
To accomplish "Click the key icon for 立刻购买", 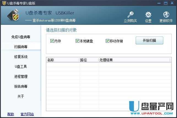I will pyautogui.click(x=130, y=15).
